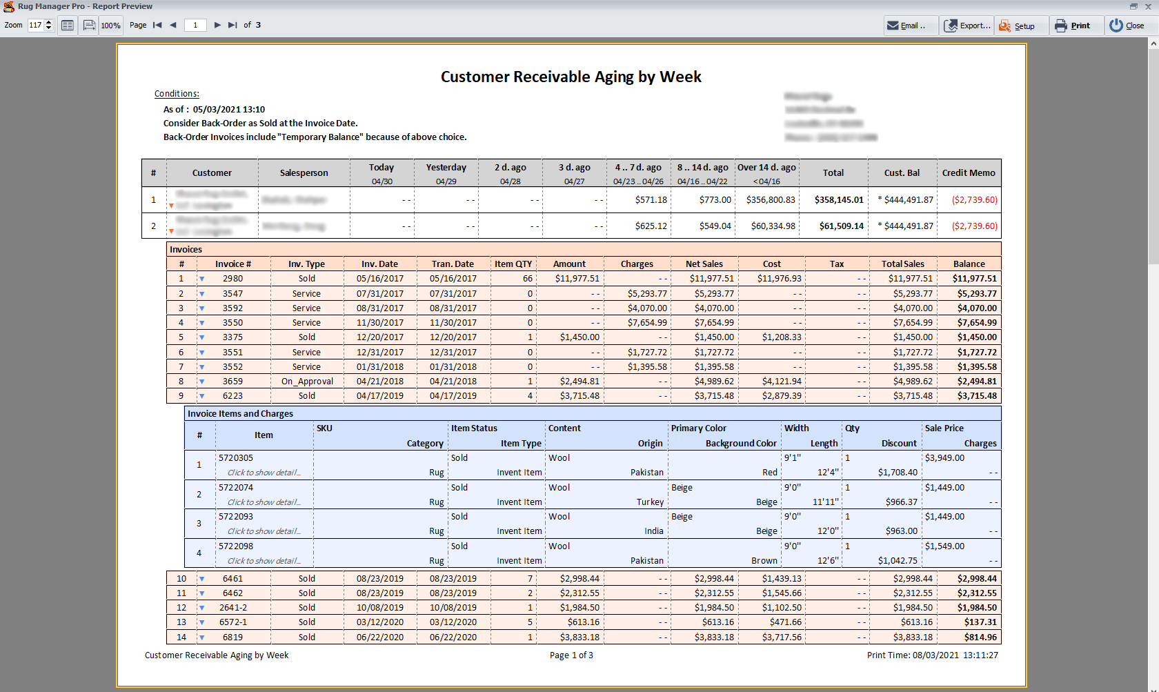The height and width of the screenshot is (692, 1159).
Task: Click sale price $3,949.00 for item 5720305
Action: coord(944,458)
